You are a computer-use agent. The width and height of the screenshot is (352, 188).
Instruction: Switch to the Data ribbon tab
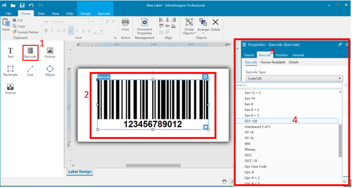pyautogui.click(x=41, y=14)
